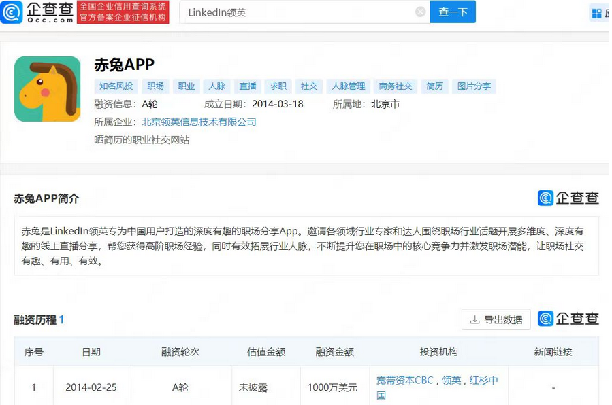
Task: Select the 知名风投 tag
Action: tap(116, 86)
